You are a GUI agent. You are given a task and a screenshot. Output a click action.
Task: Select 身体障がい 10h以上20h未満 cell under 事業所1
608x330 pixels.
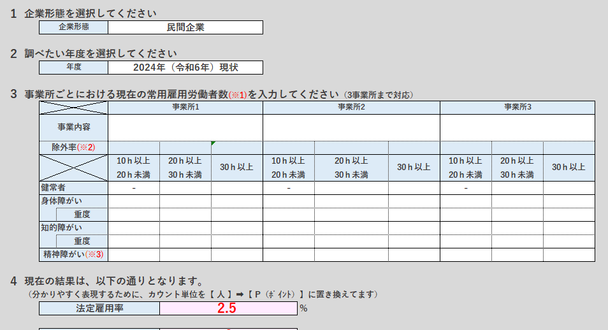pyautogui.click(x=134, y=201)
